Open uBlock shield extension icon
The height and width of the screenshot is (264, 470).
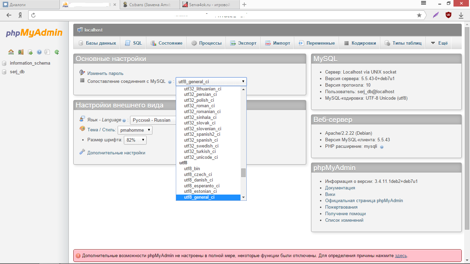click(448, 15)
